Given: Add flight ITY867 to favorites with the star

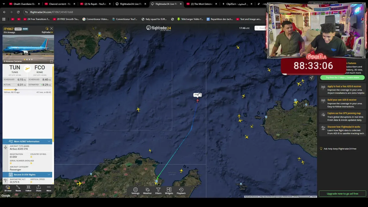Looking at the screenshot, I should click(47, 28).
